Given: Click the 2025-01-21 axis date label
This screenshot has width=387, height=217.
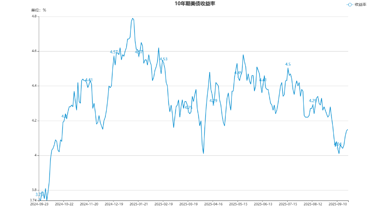Looking at the screenshot, I should (139, 204).
